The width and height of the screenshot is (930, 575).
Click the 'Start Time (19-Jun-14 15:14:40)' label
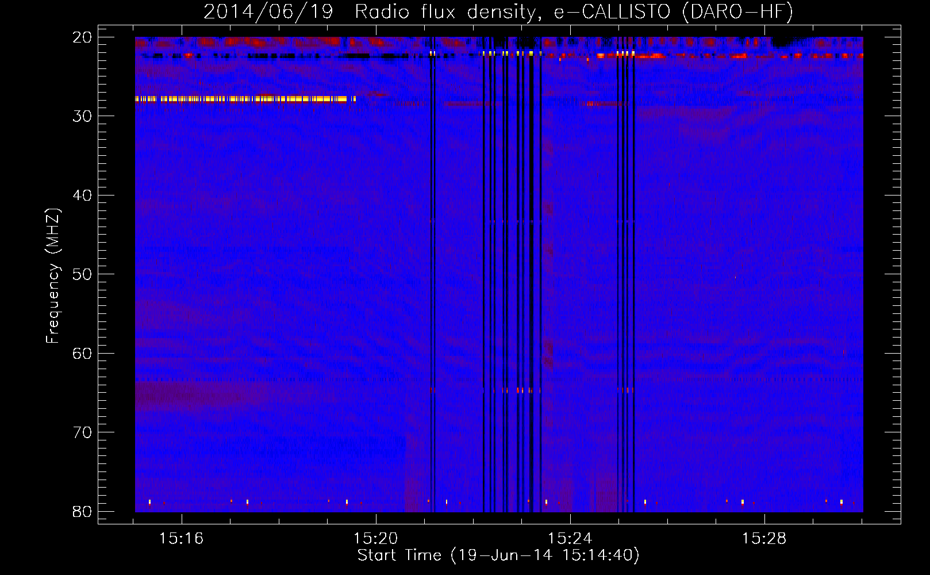tap(498, 555)
